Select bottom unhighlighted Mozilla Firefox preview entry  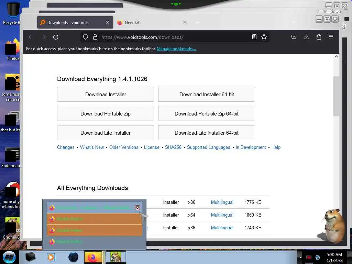(95, 242)
